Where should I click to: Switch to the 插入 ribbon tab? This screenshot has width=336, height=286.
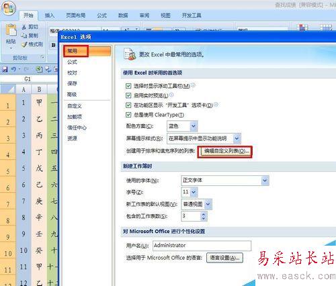tap(50, 15)
